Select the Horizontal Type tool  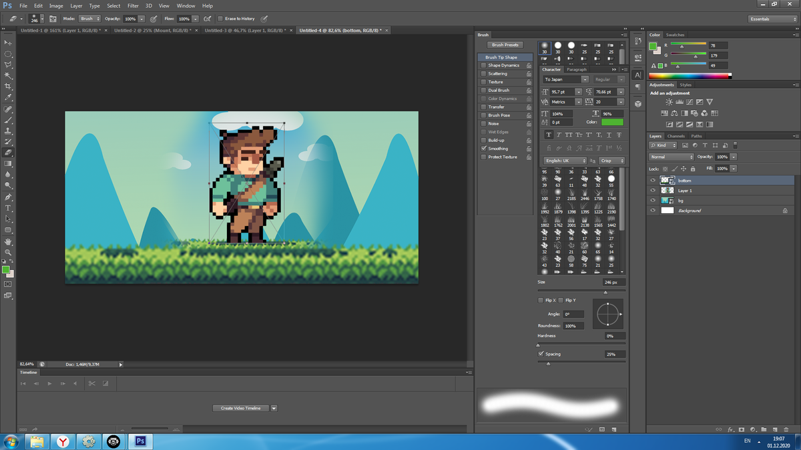[8, 208]
